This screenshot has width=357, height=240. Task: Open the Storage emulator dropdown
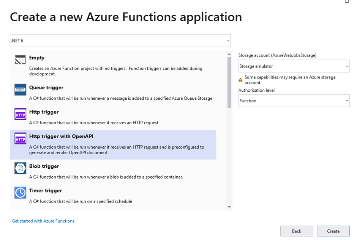tap(294, 66)
